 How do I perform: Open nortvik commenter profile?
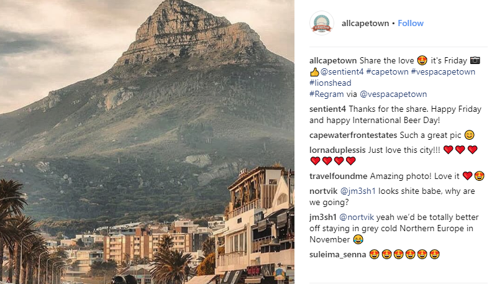click(323, 191)
